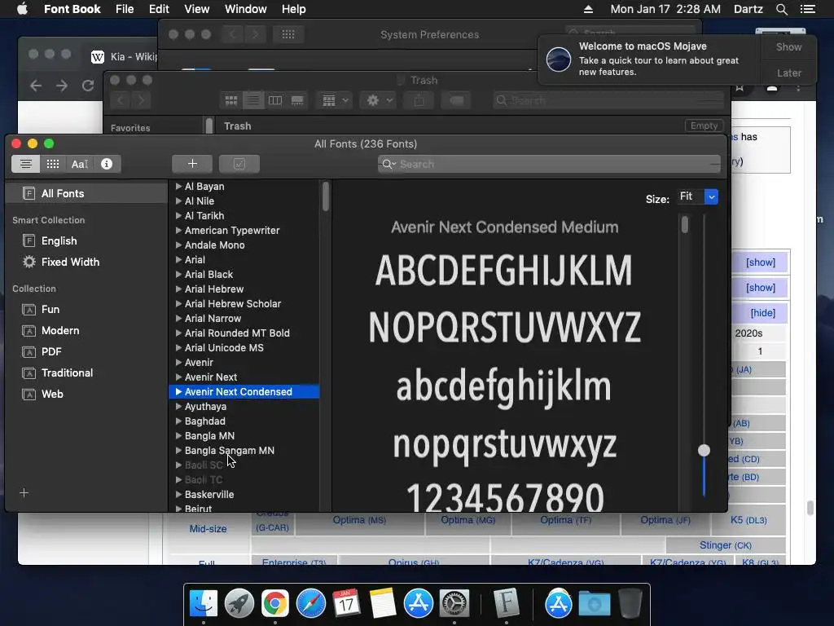Click the enable/disable font checkmark toolbar button
834x626 pixels.
tap(239, 164)
